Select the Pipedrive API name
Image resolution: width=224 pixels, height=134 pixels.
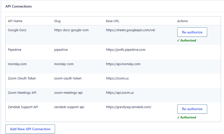point(15,50)
